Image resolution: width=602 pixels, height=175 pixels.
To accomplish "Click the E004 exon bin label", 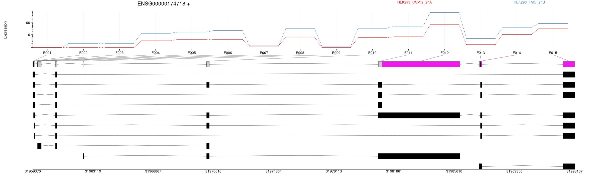I will (156, 53).
